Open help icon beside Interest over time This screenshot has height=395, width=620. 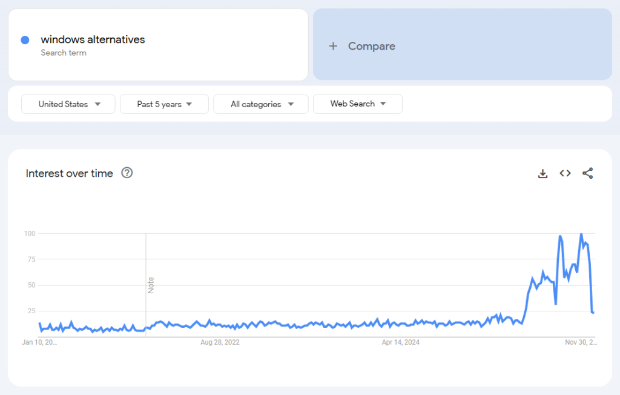(127, 173)
